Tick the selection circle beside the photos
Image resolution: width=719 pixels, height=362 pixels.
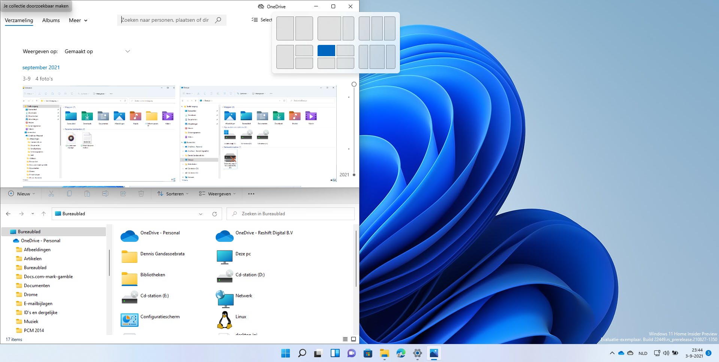point(354,84)
